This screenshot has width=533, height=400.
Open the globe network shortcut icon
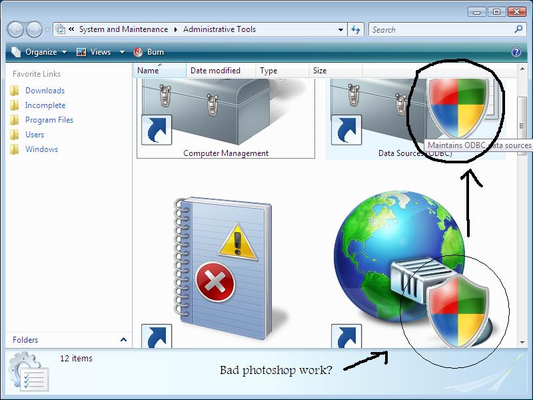[x=412, y=269]
